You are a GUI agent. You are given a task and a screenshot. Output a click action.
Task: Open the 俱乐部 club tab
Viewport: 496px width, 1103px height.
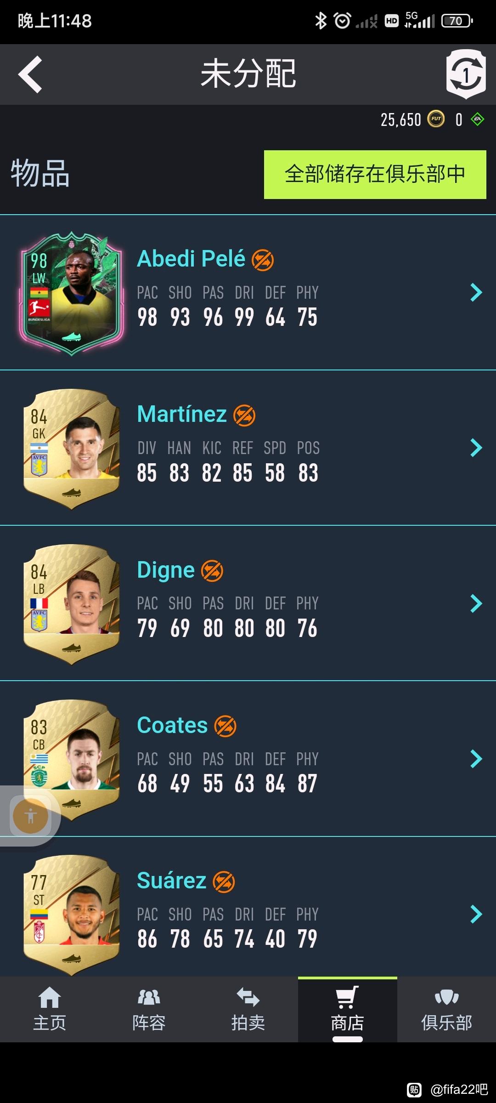point(446,1009)
